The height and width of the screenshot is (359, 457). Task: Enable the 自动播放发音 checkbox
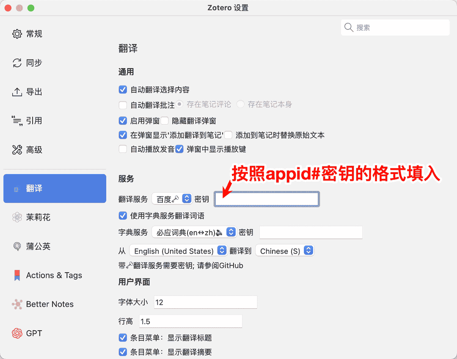coord(123,149)
